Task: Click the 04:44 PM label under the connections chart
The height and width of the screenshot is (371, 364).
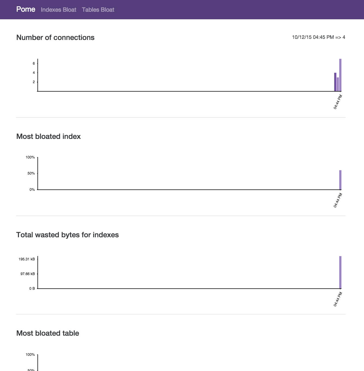Action: [338, 102]
